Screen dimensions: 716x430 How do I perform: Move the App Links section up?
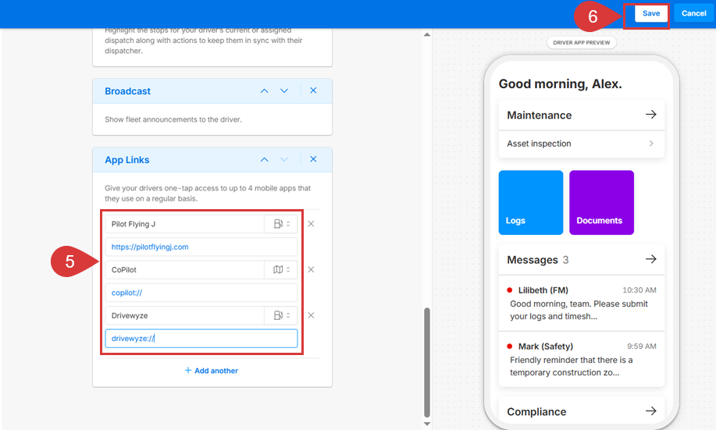265,159
